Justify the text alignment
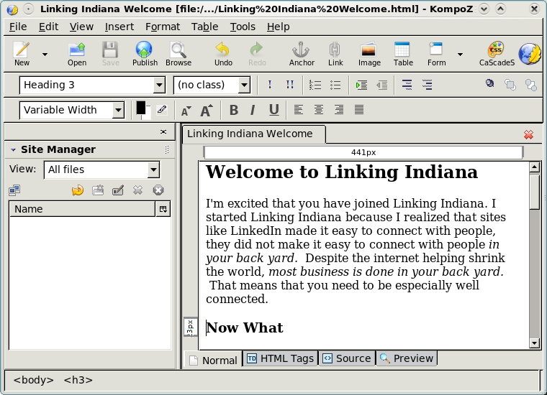Screen dimensions: 547x395 [359, 110]
